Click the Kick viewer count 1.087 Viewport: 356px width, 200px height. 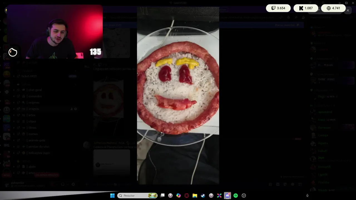306,8
